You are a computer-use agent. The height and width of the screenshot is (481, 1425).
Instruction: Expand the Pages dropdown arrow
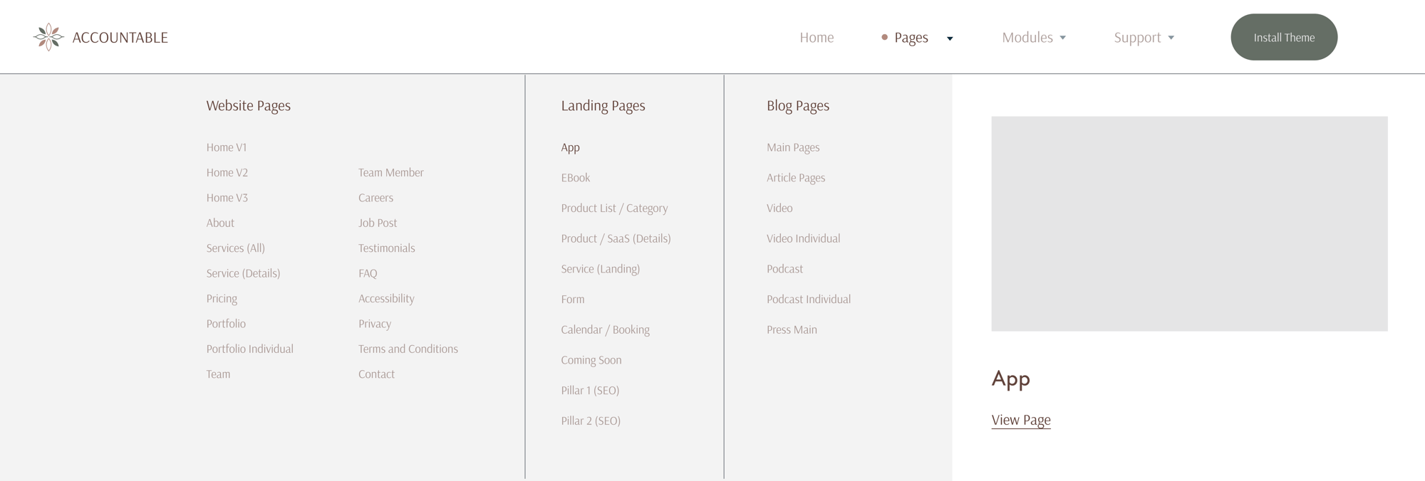point(950,38)
